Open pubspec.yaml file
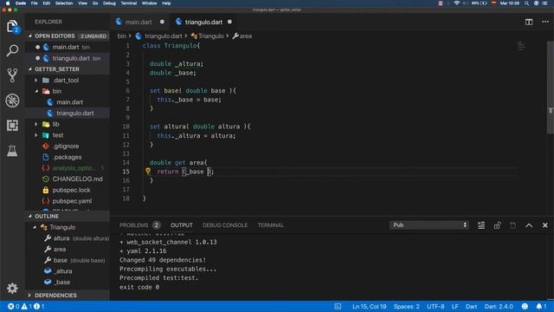Image resolution: width=554 pixels, height=312 pixels. coord(68,201)
